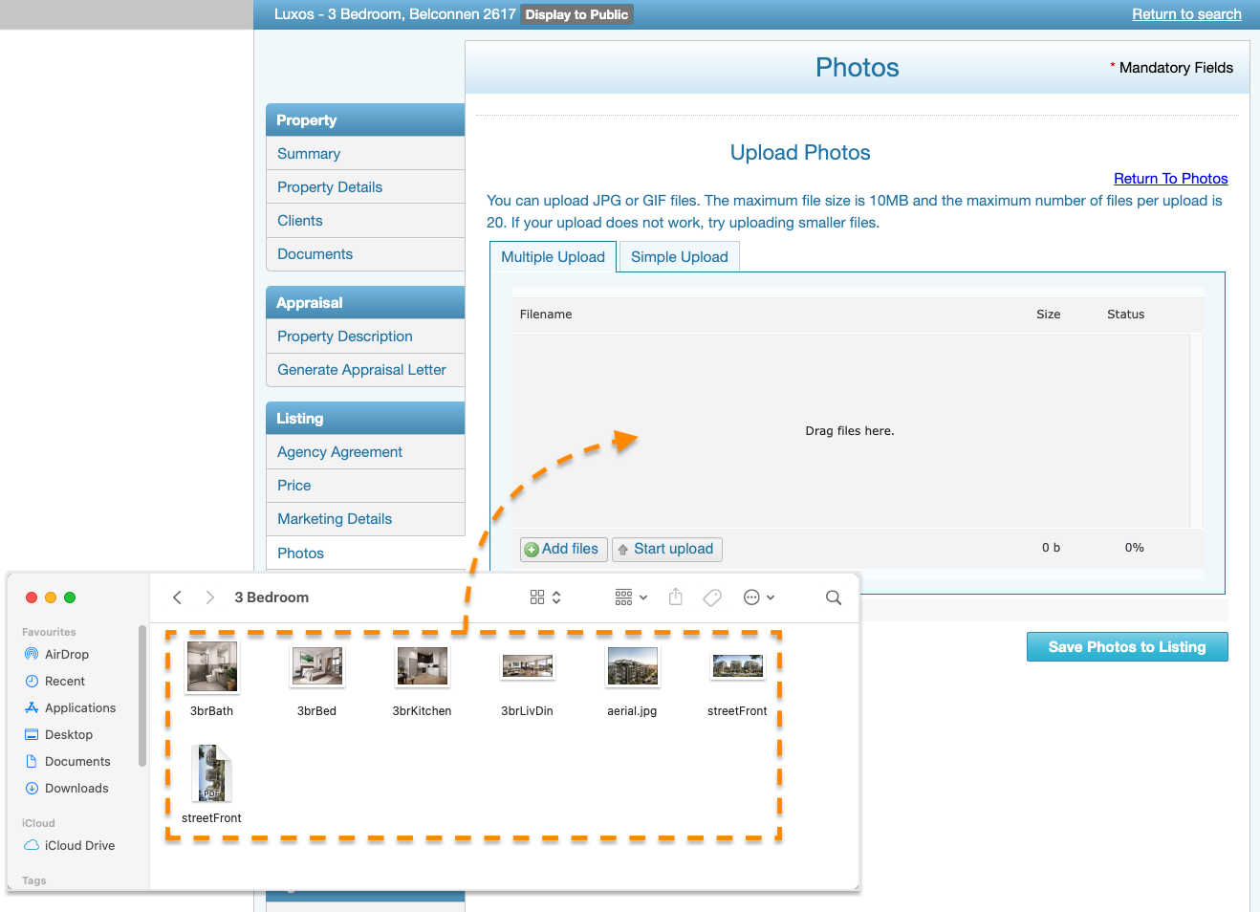
Task: Open AirDrop in Finder sidebar
Action: point(66,655)
